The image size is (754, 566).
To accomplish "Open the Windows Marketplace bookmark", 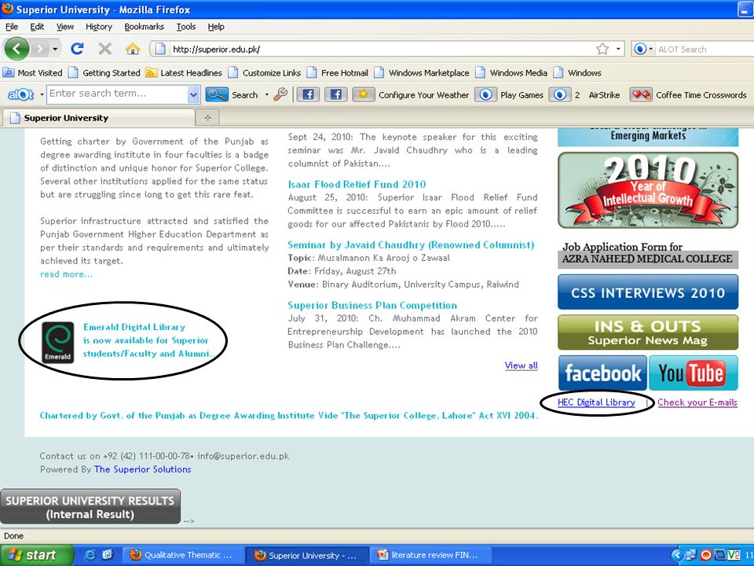I will (x=422, y=72).
